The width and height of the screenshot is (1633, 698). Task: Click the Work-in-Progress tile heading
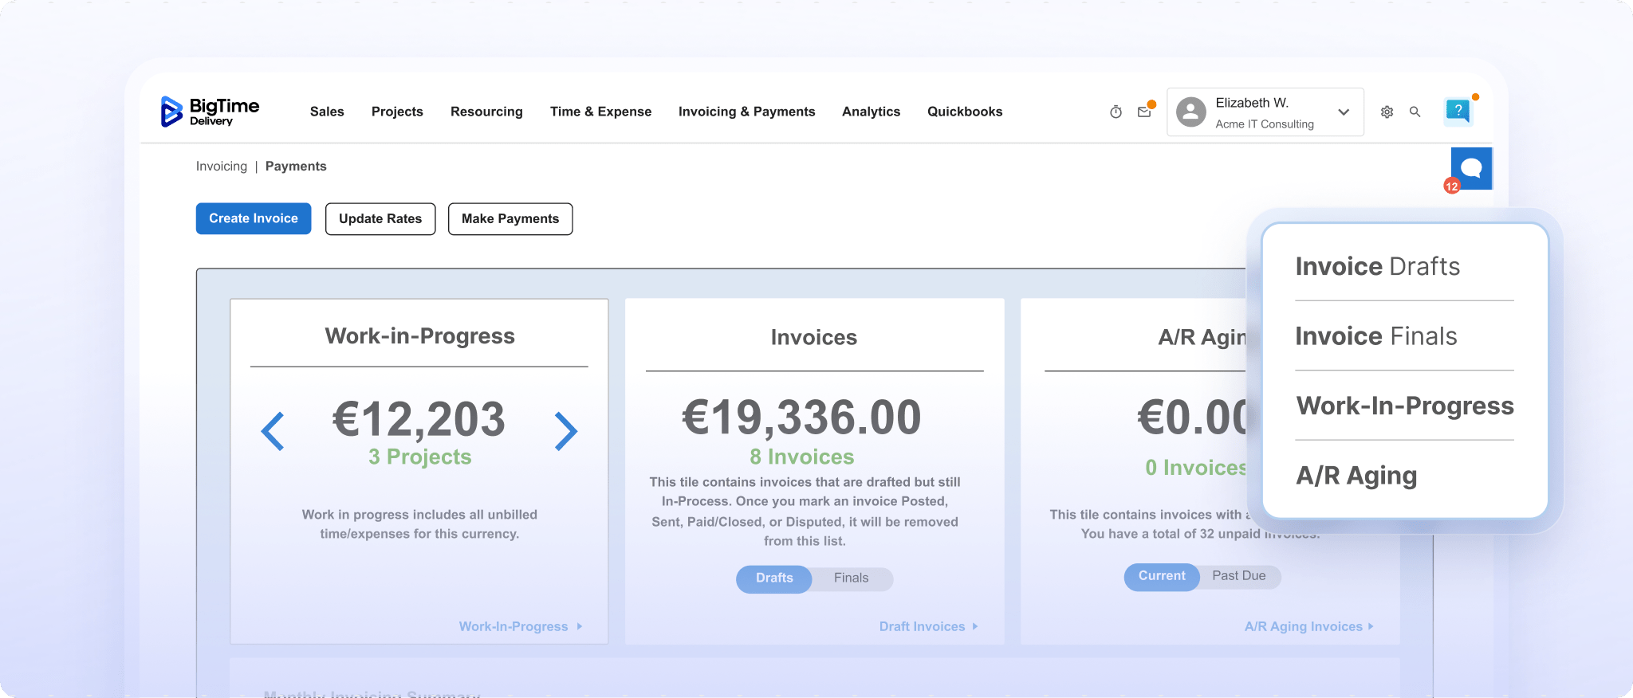pyautogui.click(x=419, y=336)
